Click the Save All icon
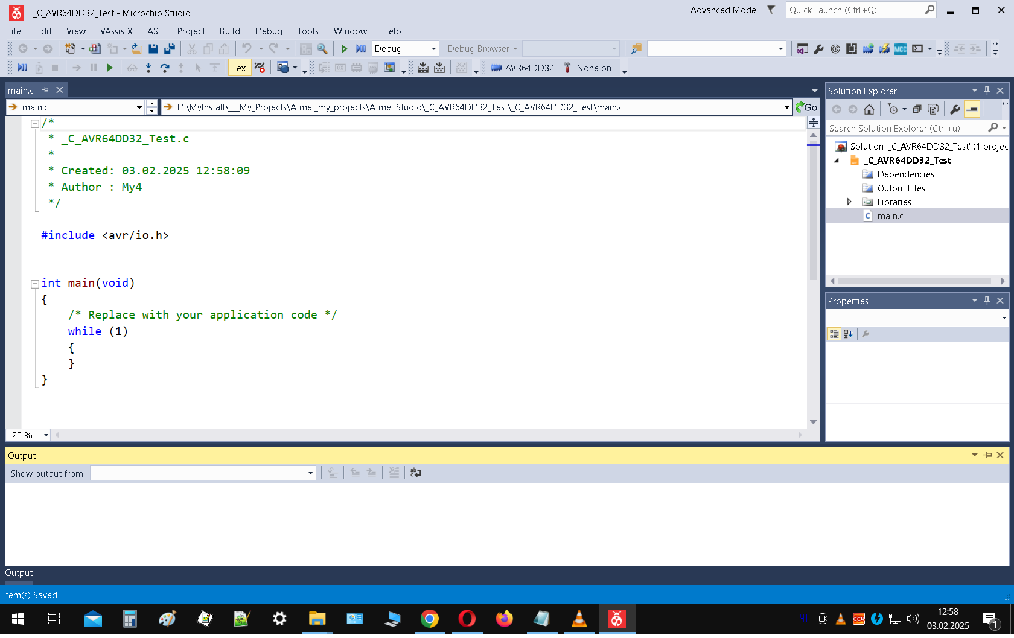 pos(170,49)
